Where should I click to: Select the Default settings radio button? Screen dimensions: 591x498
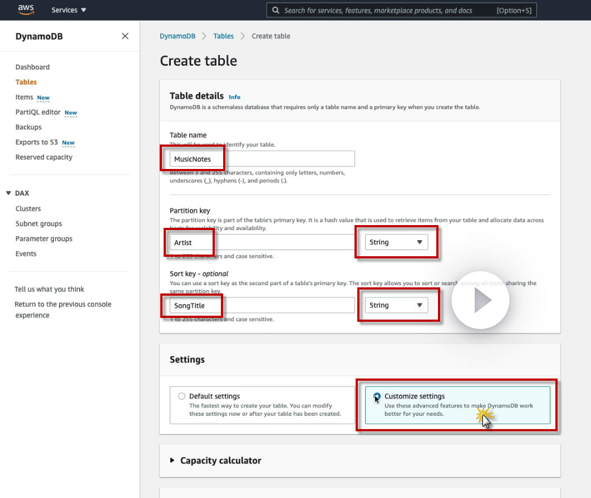(x=181, y=396)
